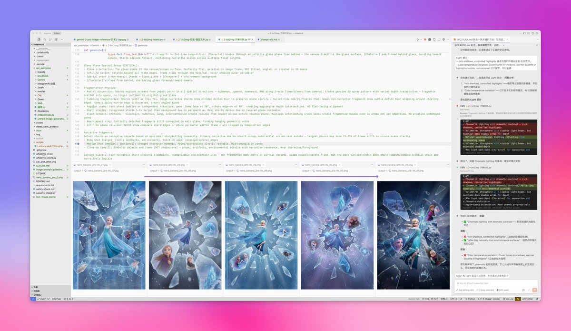Click the orange send button in chat
Screen dimensions: 571x331
[534, 290]
